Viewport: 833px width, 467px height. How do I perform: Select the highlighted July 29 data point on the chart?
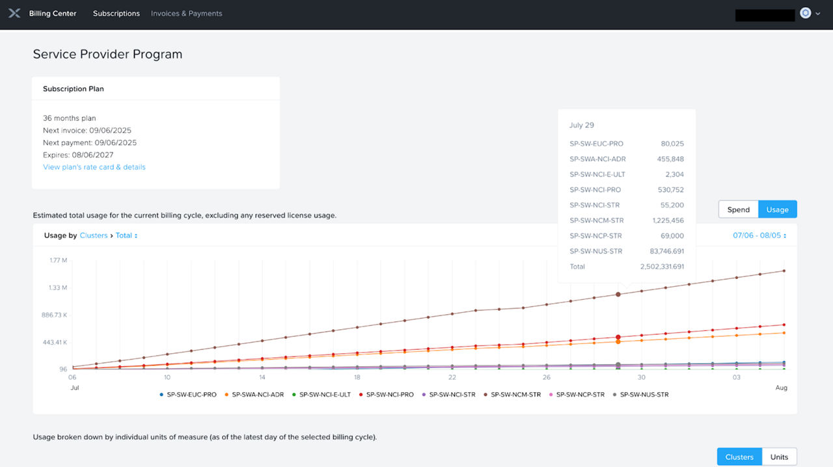coord(617,295)
